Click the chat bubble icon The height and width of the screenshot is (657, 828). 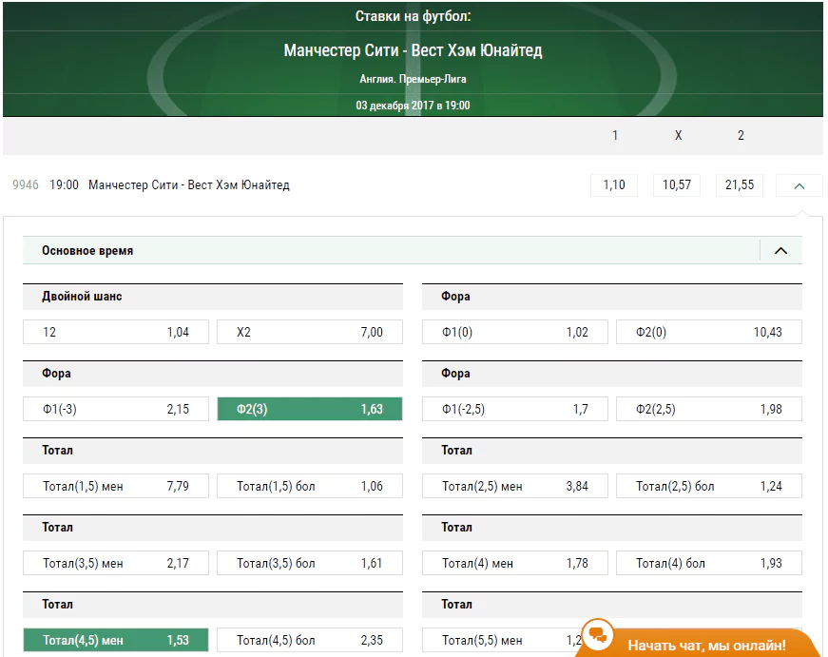(598, 635)
